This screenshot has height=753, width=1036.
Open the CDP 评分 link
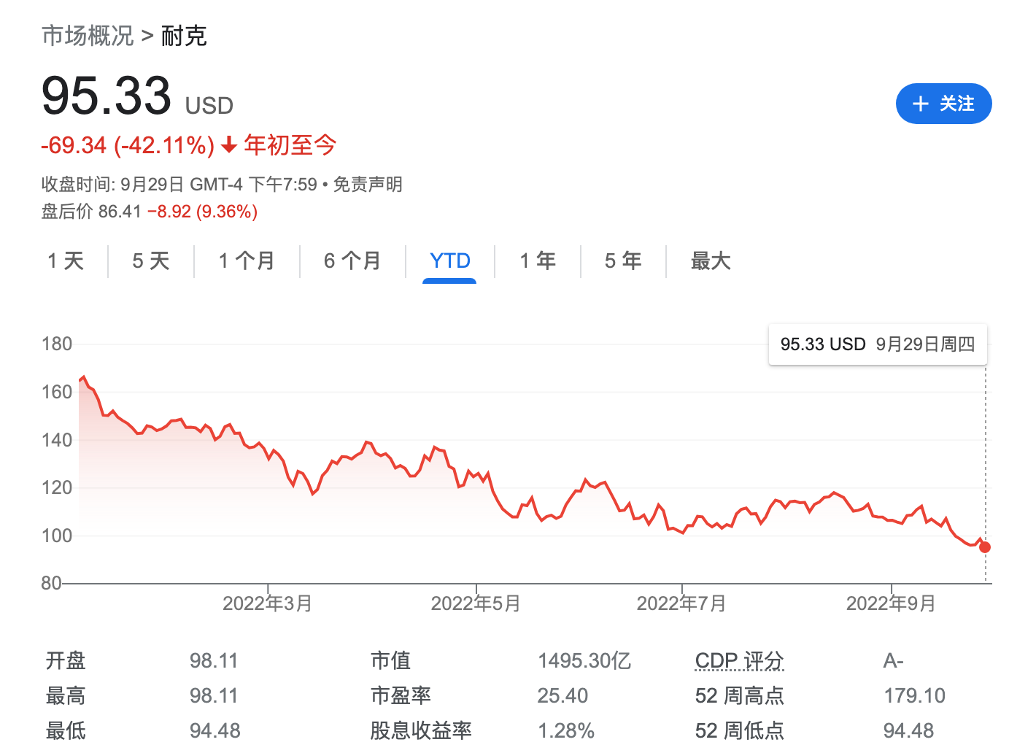pos(739,660)
